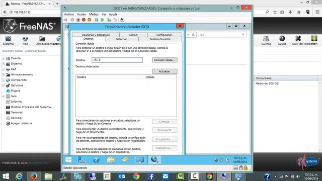Screen dimensions: 322x181
Task: Open the FreeNAS Ayuda icon
Action: (282, 40)
